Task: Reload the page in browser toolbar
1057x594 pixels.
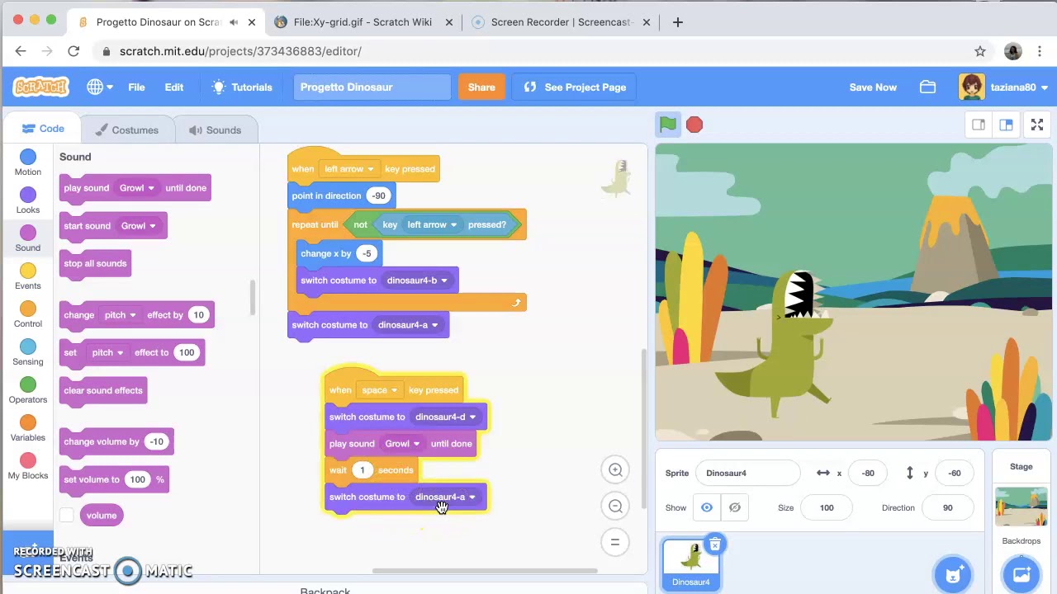Action: (x=73, y=51)
